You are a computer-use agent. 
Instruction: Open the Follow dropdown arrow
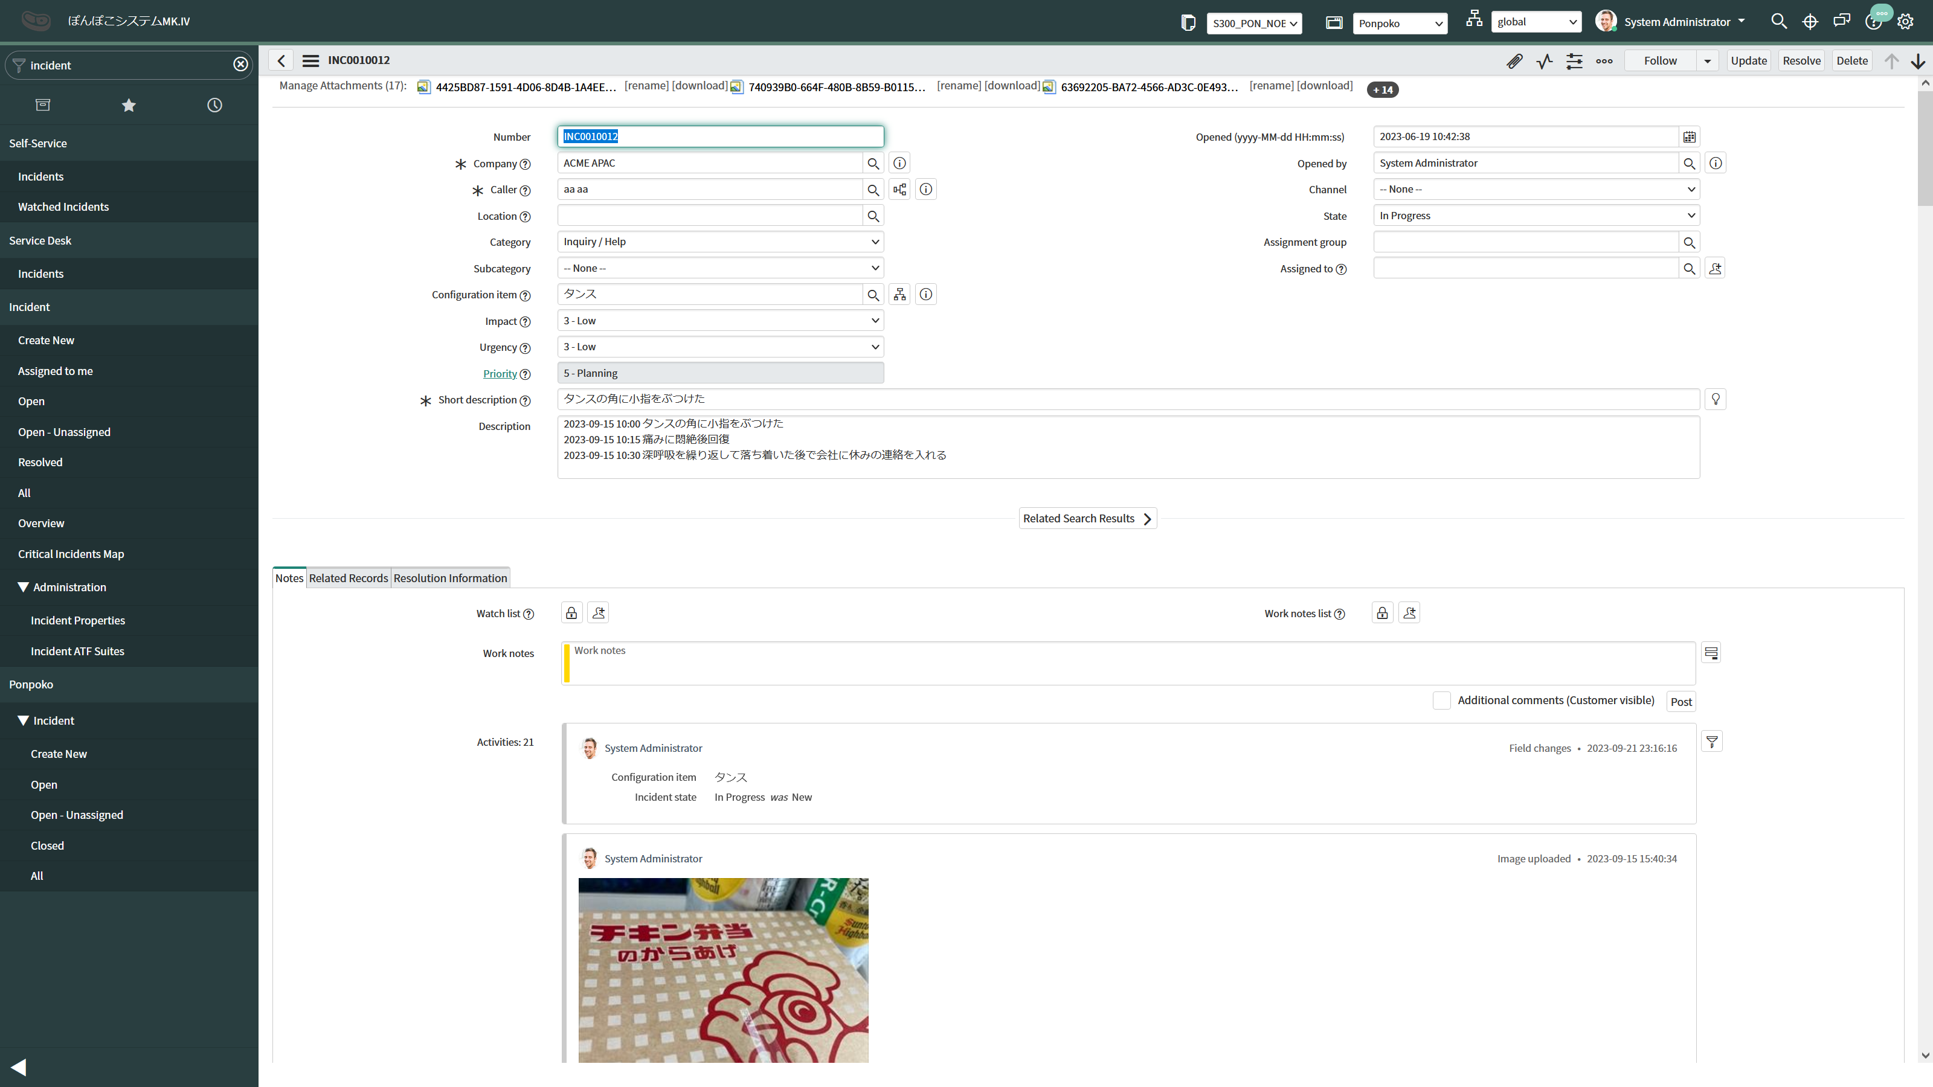1706,61
